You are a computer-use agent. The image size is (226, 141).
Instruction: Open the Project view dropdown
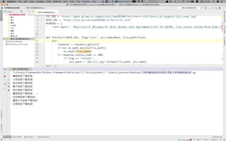[10, 12]
